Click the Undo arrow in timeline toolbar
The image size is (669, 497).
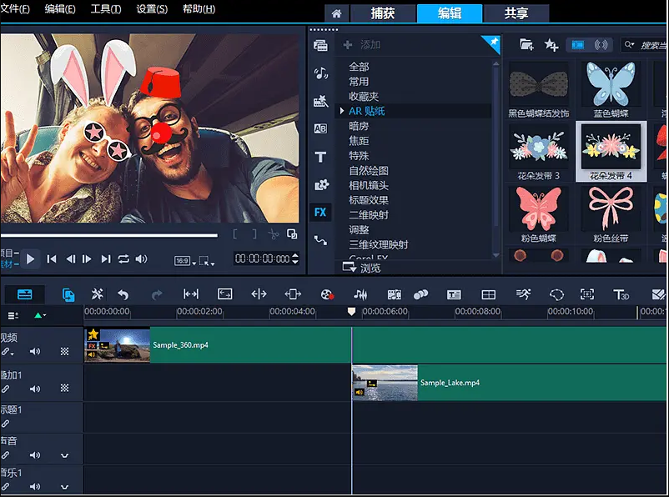coord(123,294)
